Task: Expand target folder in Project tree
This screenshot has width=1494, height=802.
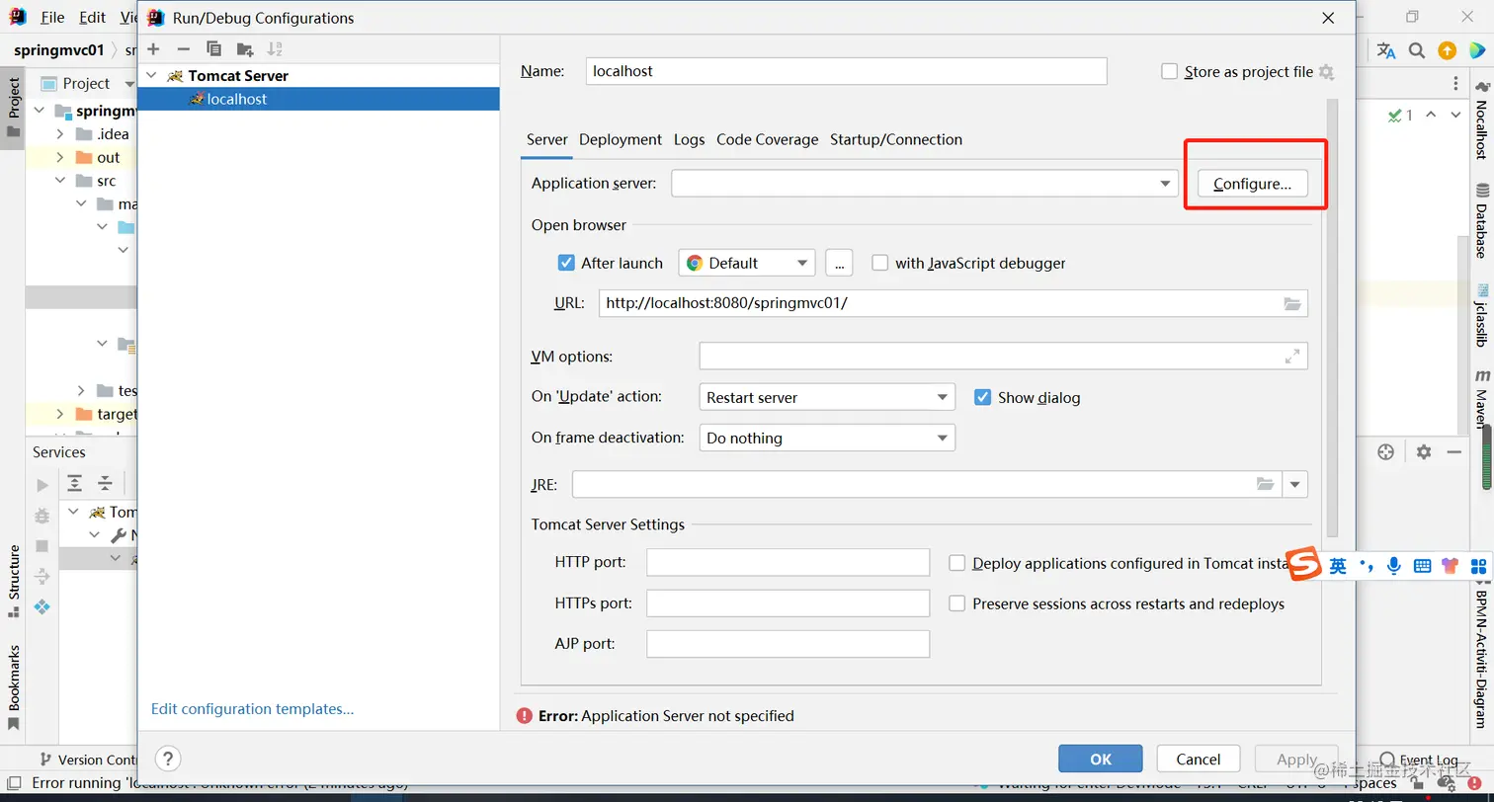Action: point(59,414)
